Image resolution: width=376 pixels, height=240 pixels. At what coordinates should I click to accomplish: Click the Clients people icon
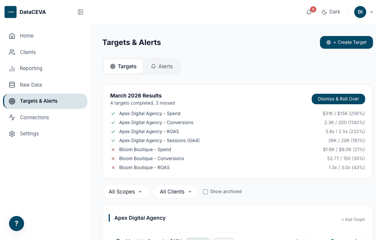click(x=12, y=52)
